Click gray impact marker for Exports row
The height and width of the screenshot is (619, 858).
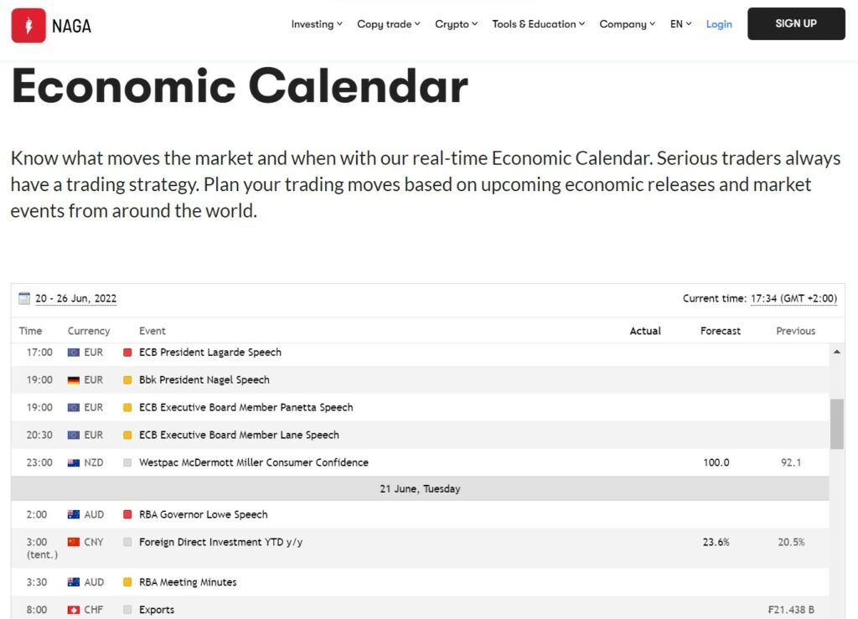pyautogui.click(x=127, y=610)
